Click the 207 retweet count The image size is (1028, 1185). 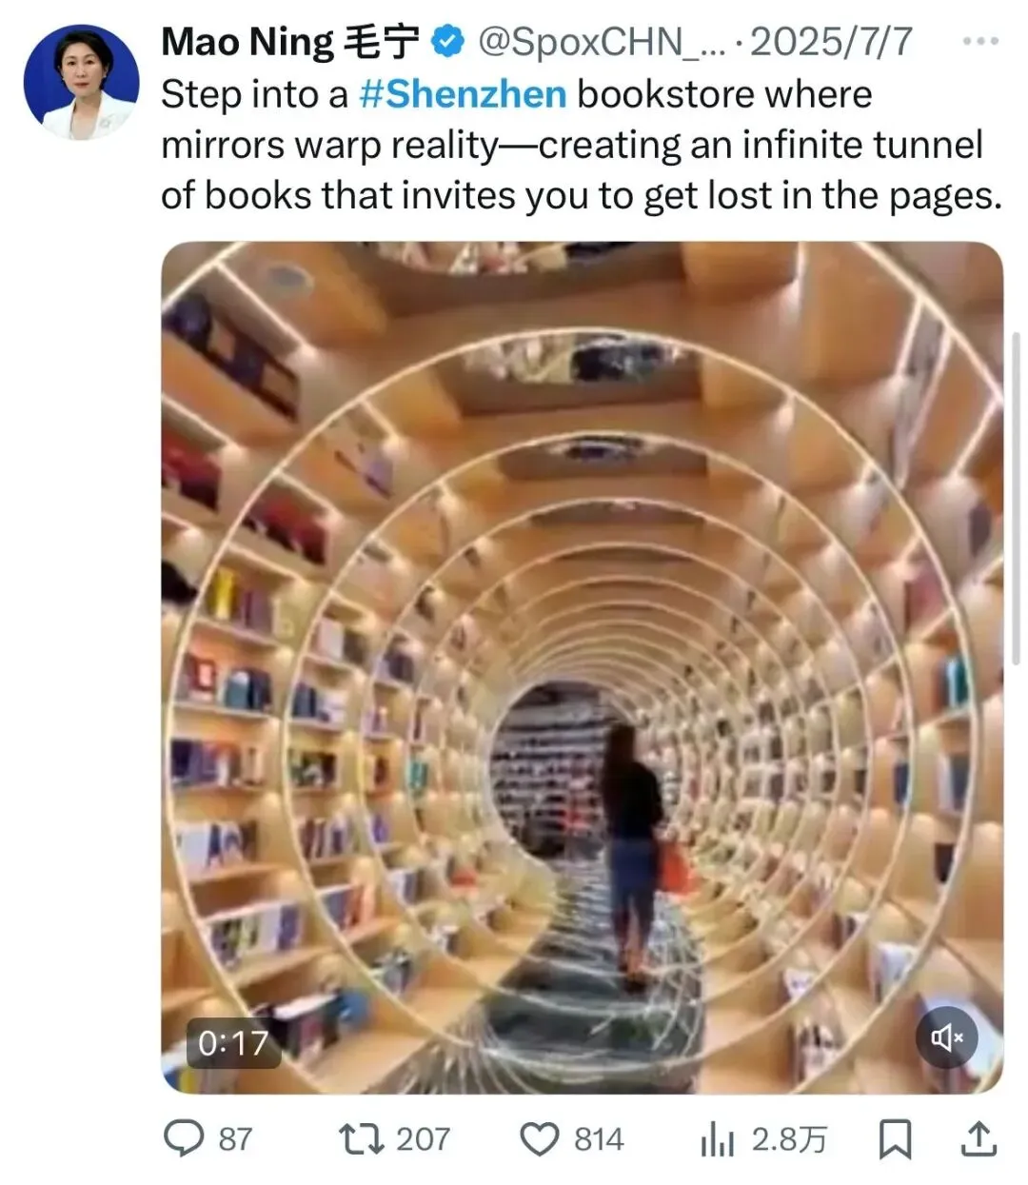(423, 1139)
